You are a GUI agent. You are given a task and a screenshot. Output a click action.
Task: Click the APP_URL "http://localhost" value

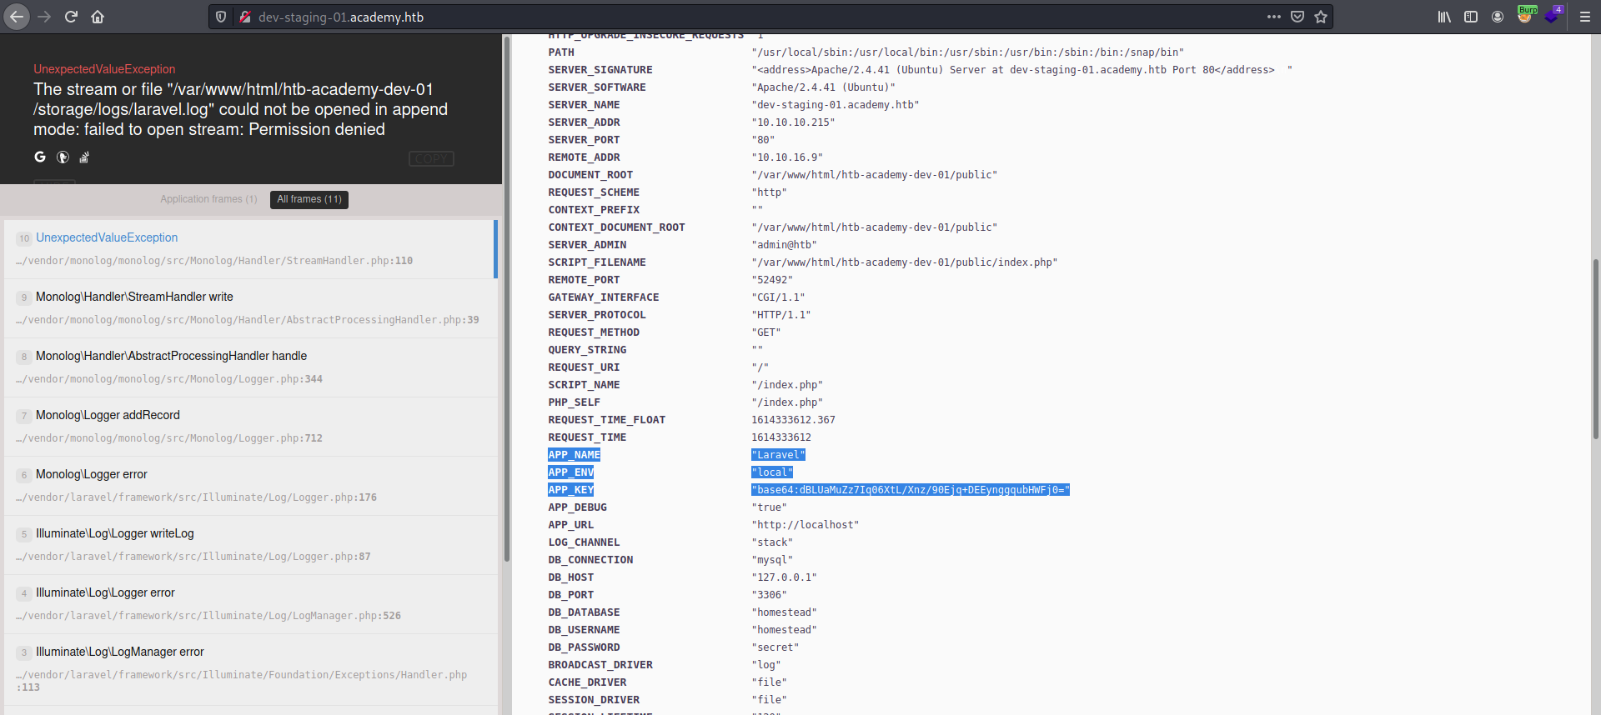point(805,525)
